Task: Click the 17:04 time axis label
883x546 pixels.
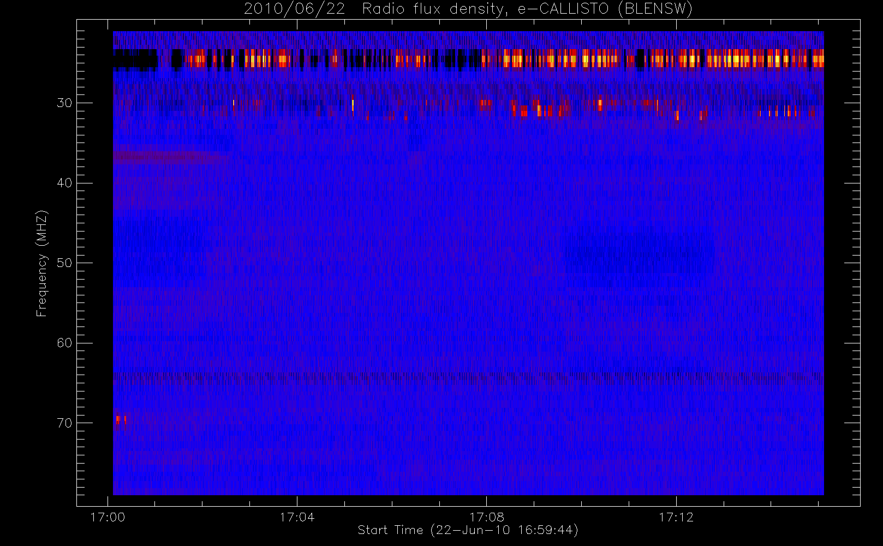Action: pyautogui.click(x=297, y=517)
